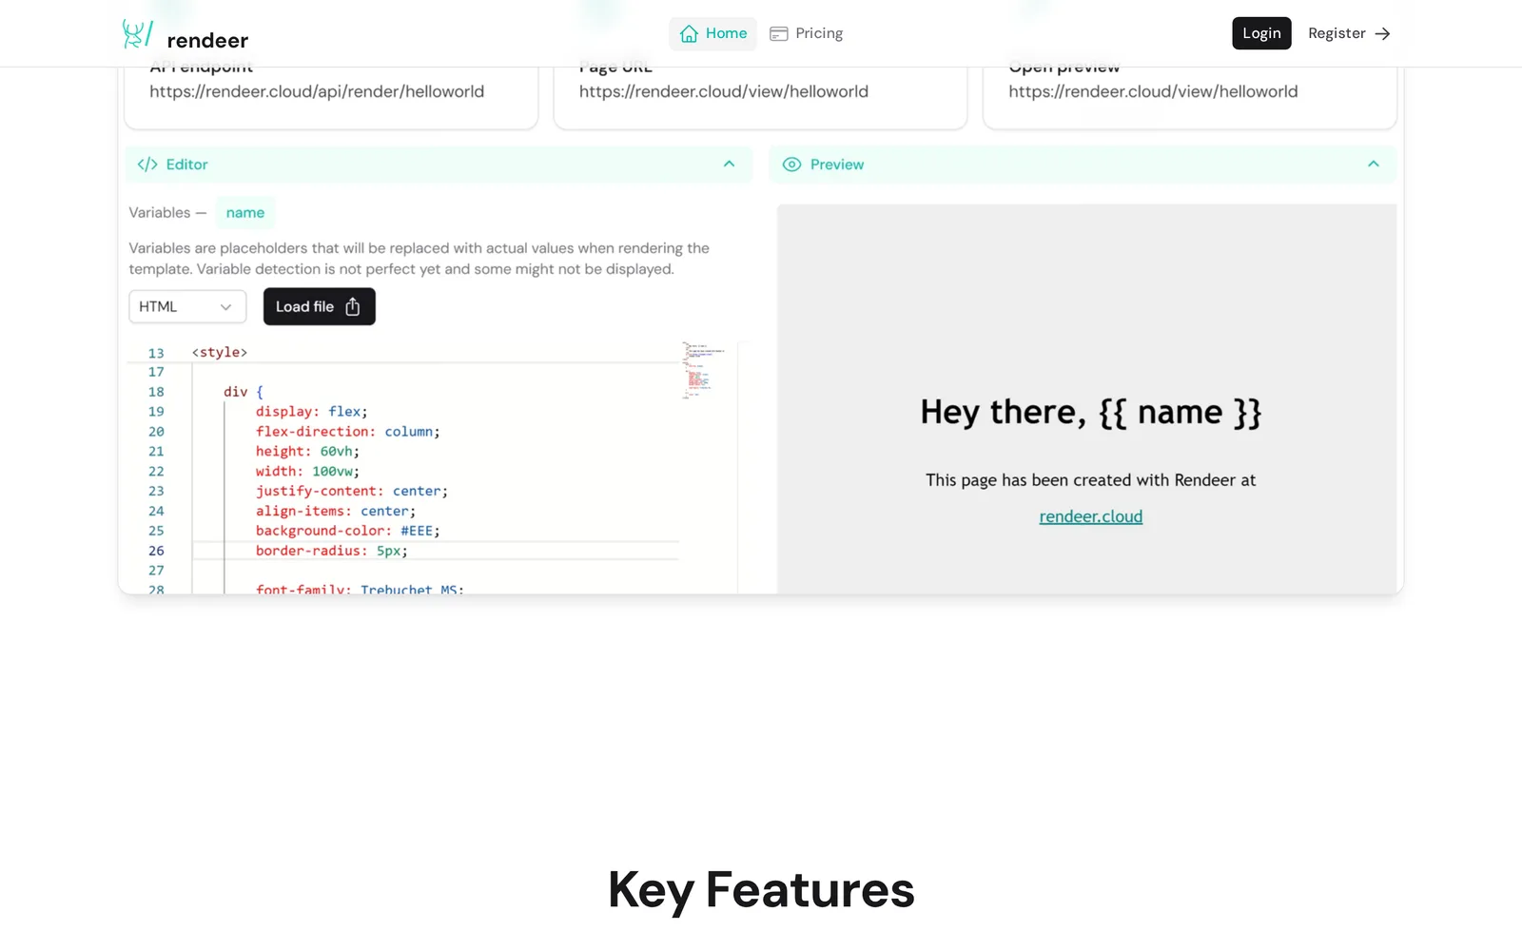Click code line 13 style tag
Image resolution: width=1522 pixels, height=951 pixels.
click(219, 352)
